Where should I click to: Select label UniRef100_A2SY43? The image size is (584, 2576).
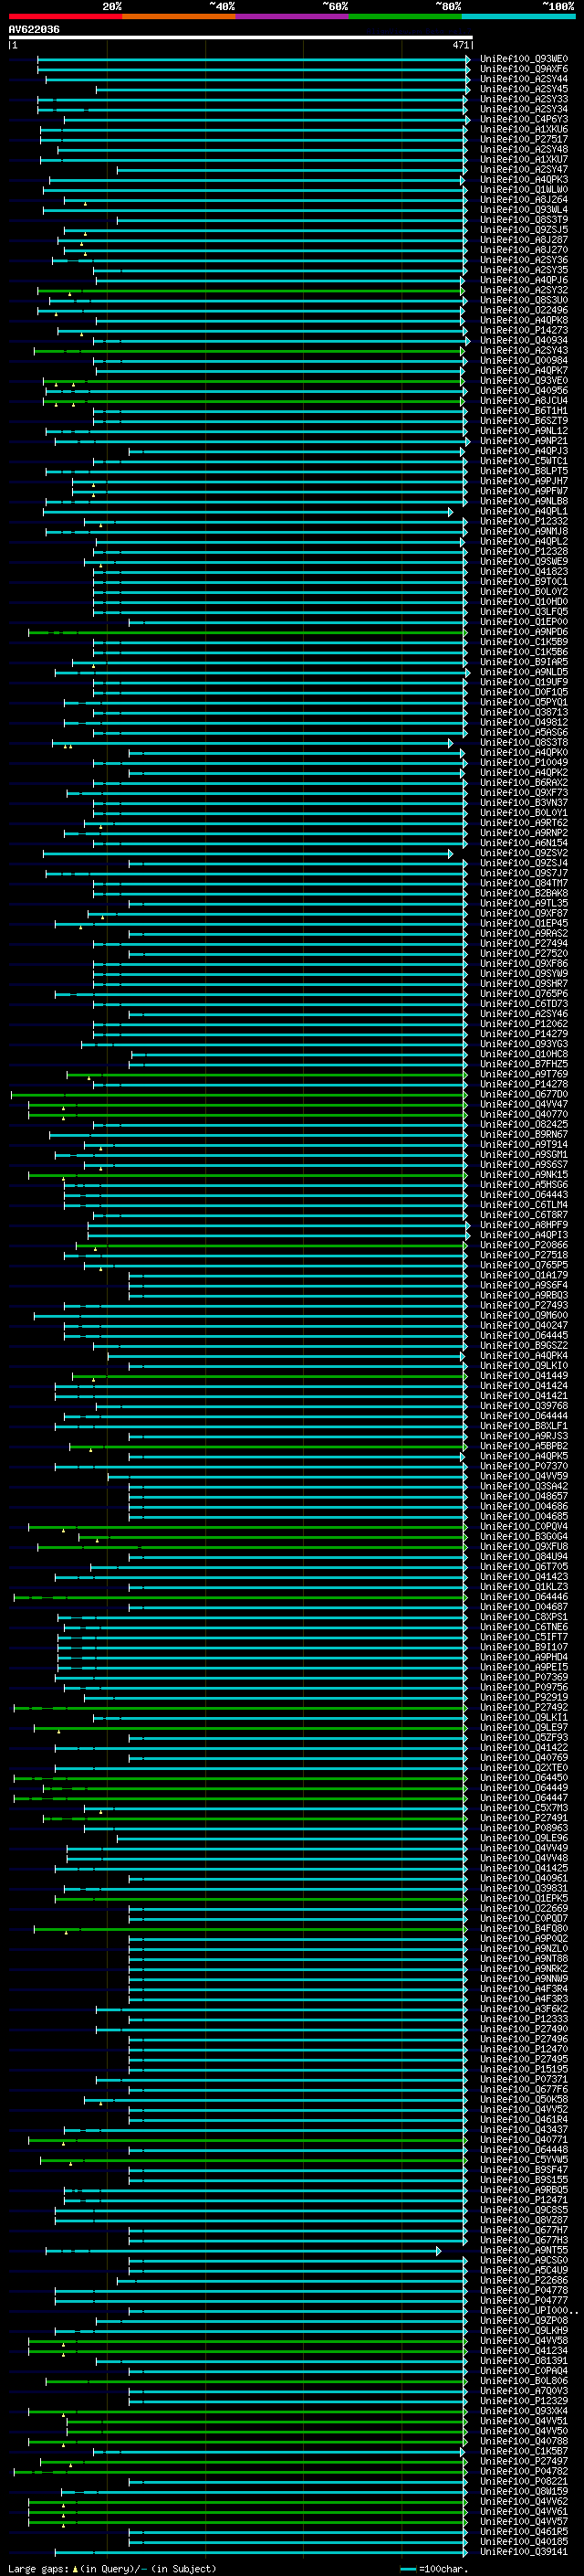(x=524, y=350)
